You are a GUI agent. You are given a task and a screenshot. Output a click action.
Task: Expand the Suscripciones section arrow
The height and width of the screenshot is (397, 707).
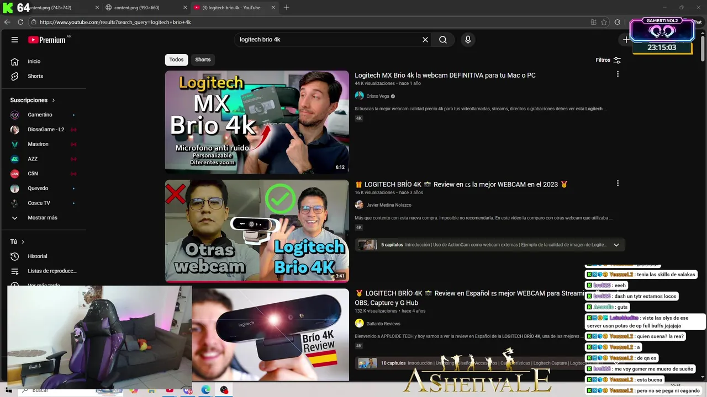(x=54, y=100)
